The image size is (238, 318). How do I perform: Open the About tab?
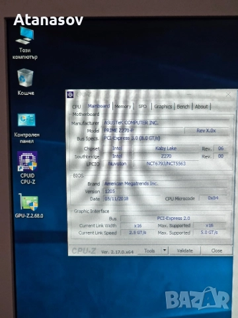(x=202, y=107)
